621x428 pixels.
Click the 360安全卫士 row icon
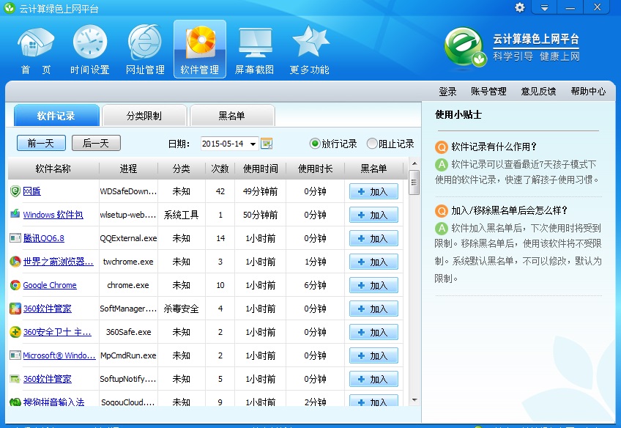point(15,332)
